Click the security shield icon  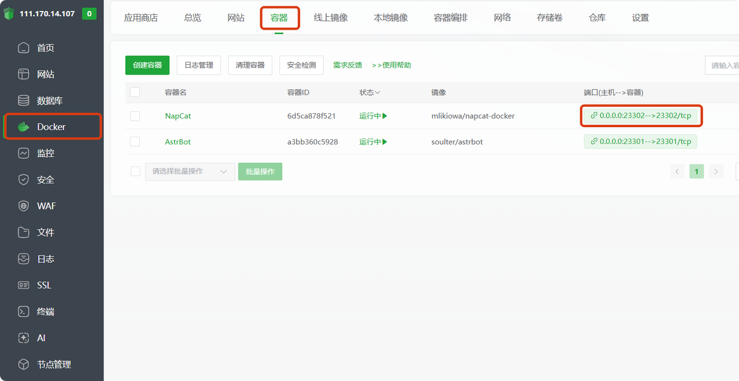pos(24,180)
